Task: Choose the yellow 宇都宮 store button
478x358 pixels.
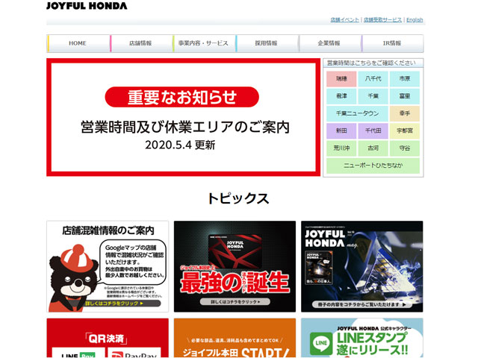Action: [x=404, y=131]
